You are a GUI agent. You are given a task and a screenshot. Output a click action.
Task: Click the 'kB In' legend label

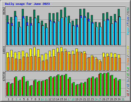[128, 83]
